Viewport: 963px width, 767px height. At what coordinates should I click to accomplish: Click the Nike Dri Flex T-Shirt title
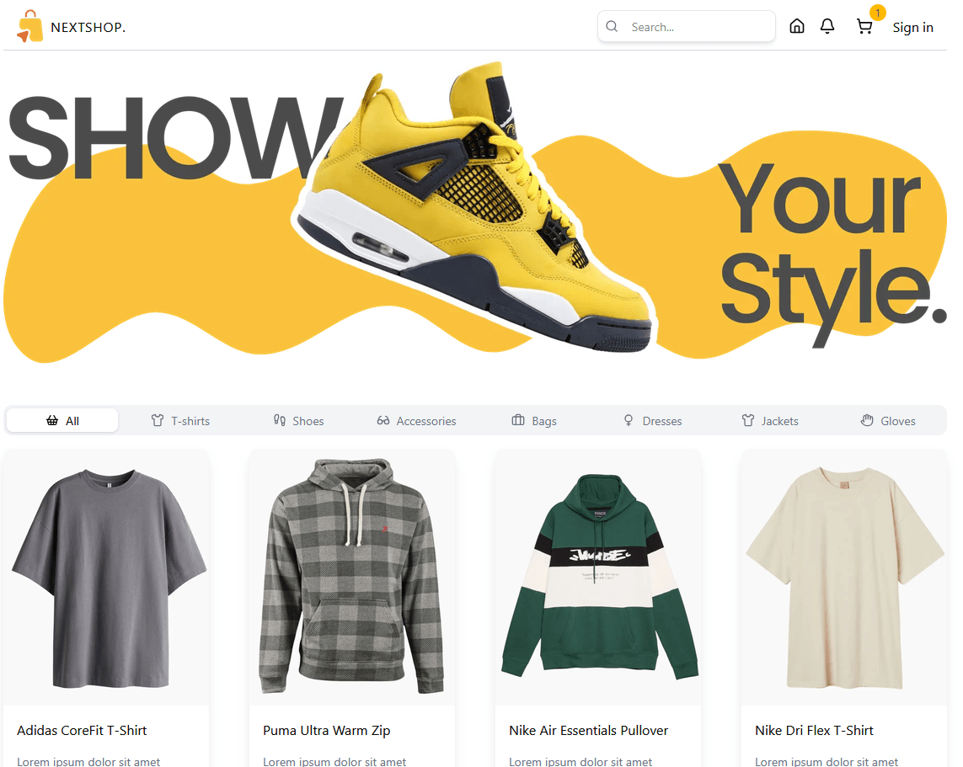[x=815, y=730]
